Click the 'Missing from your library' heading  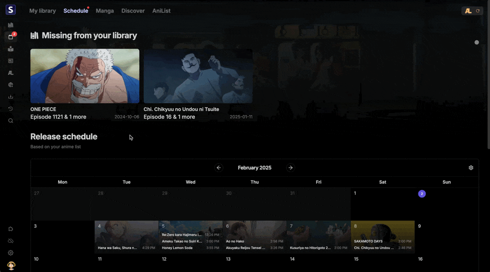coord(89,36)
